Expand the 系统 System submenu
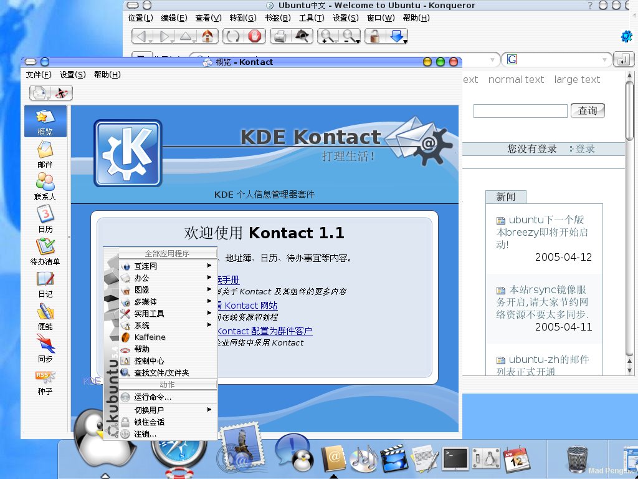This screenshot has height=479, width=638. click(x=168, y=325)
